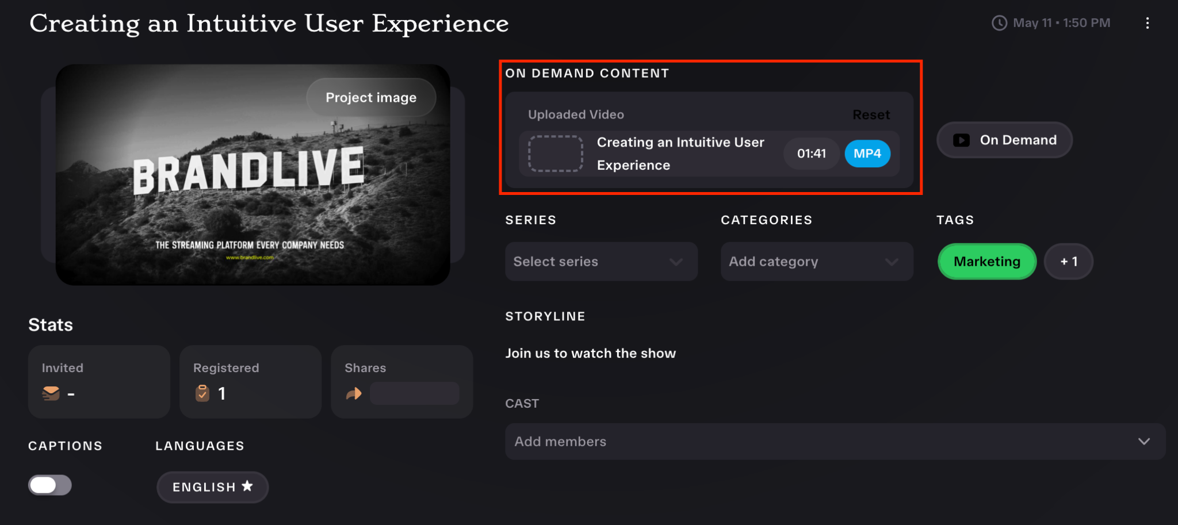
Task: Expand the Add members cast dropdown
Action: point(835,442)
